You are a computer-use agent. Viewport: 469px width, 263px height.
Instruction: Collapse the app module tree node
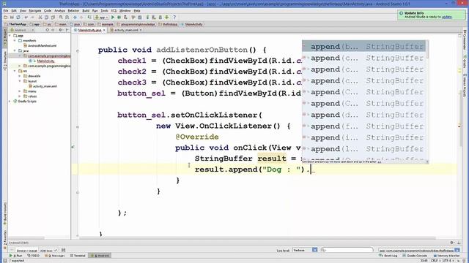(x=10, y=36)
